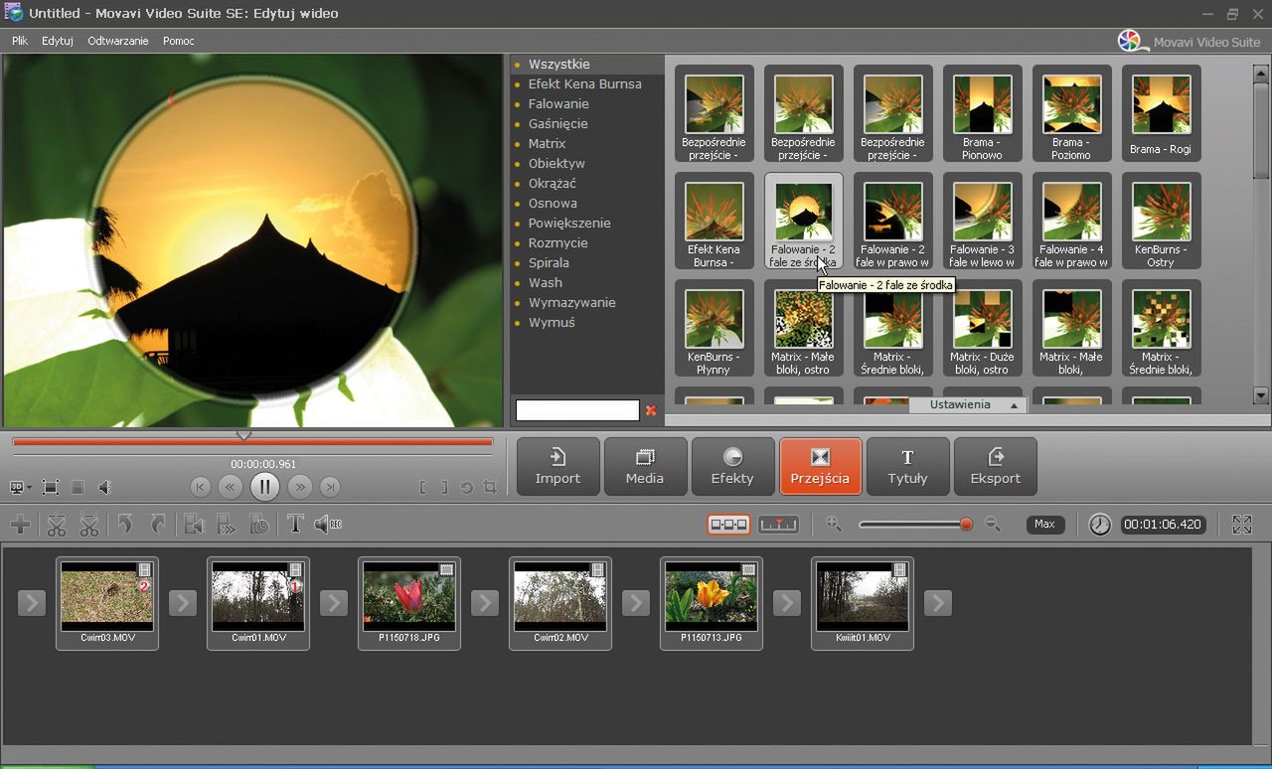Open the Odtwarzanie menu
This screenshot has height=769, width=1272.
(118, 41)
